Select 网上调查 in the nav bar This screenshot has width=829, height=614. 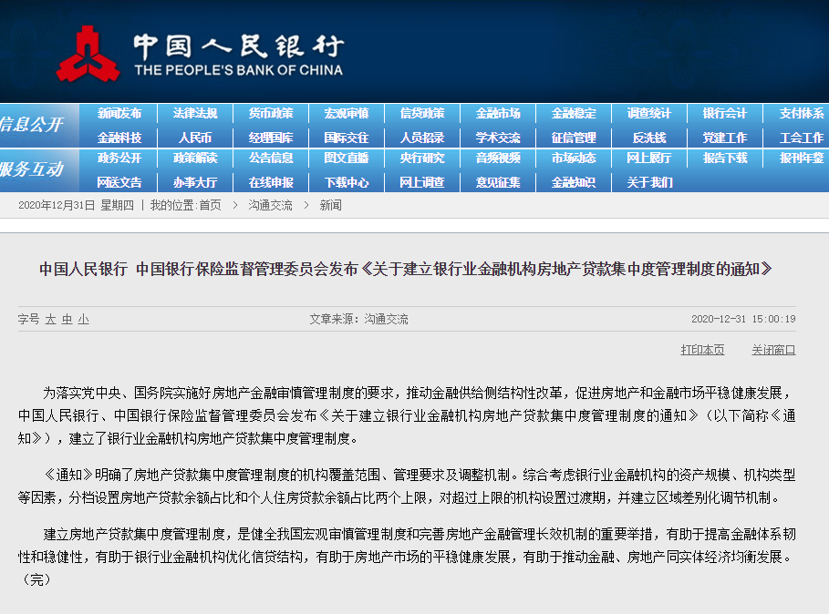point(422,182)
